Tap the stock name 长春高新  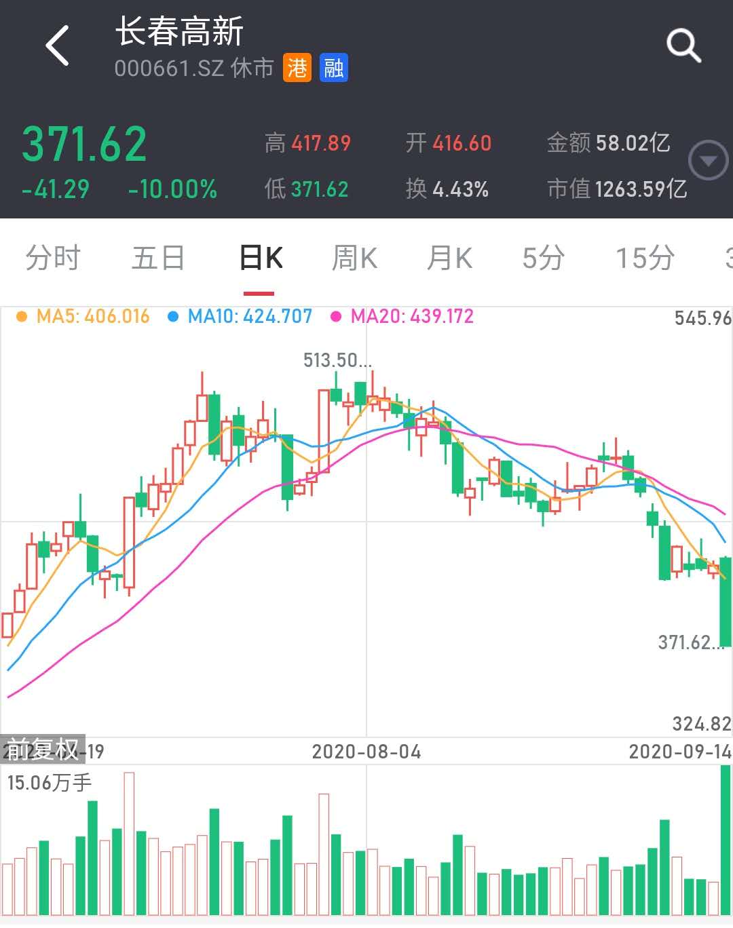tap(179, 32)
